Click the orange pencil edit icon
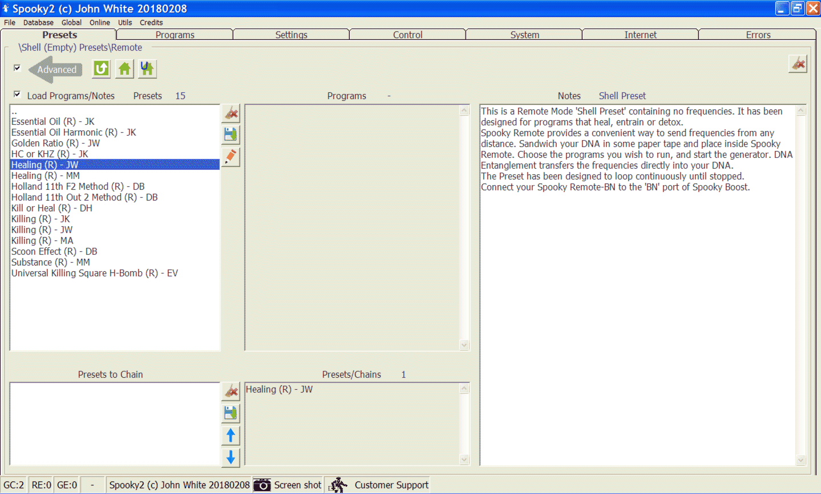821x494 pixels. 231,157
